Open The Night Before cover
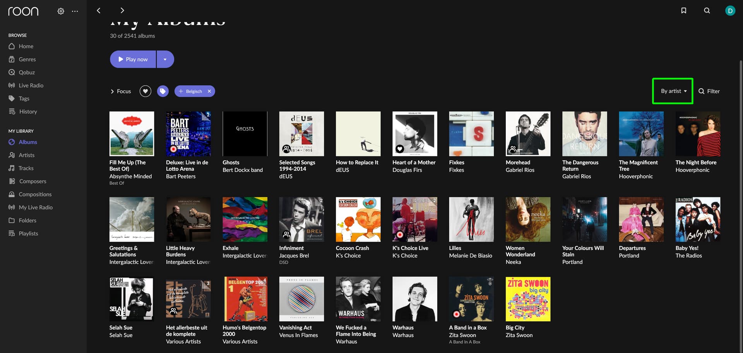 698,134
